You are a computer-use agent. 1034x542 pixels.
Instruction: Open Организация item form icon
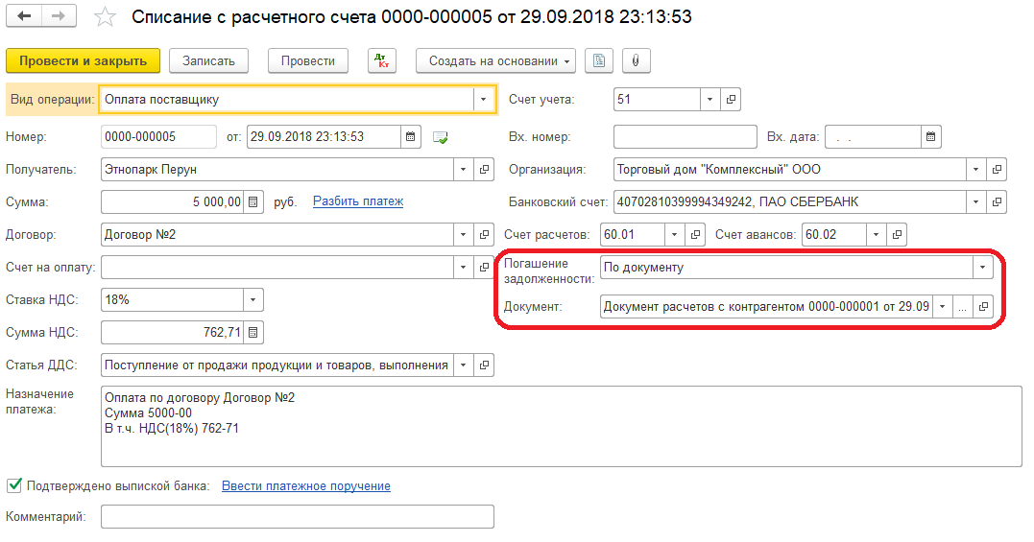997,169
